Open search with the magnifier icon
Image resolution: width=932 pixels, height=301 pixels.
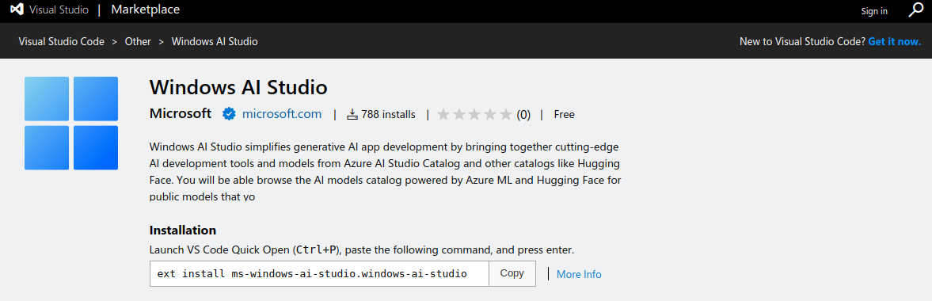pos(915,10)
